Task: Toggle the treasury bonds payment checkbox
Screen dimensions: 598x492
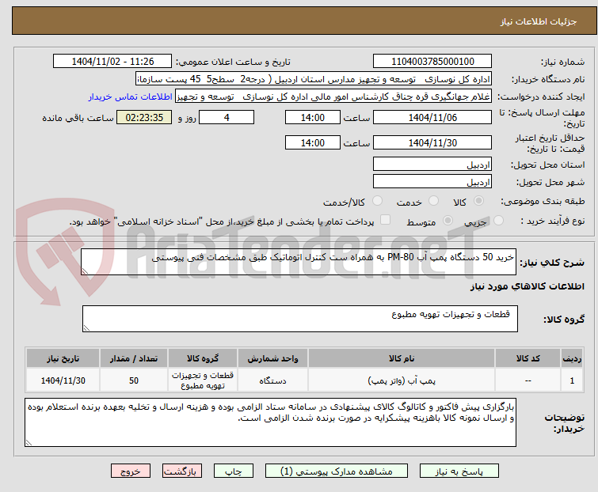Action: point(385,219)
